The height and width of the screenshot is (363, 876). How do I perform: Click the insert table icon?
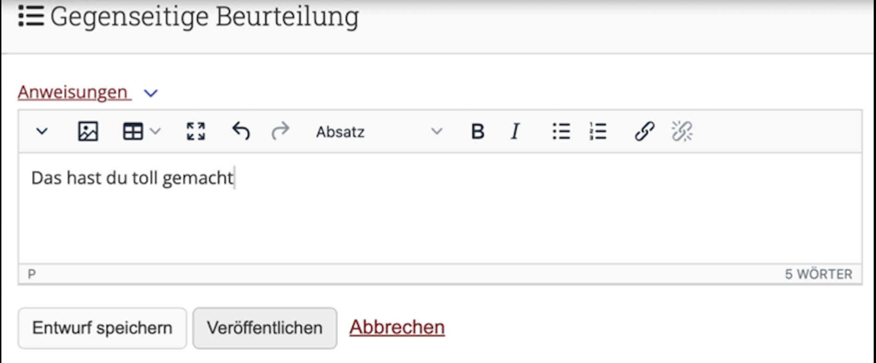click(x=133, y=131)
